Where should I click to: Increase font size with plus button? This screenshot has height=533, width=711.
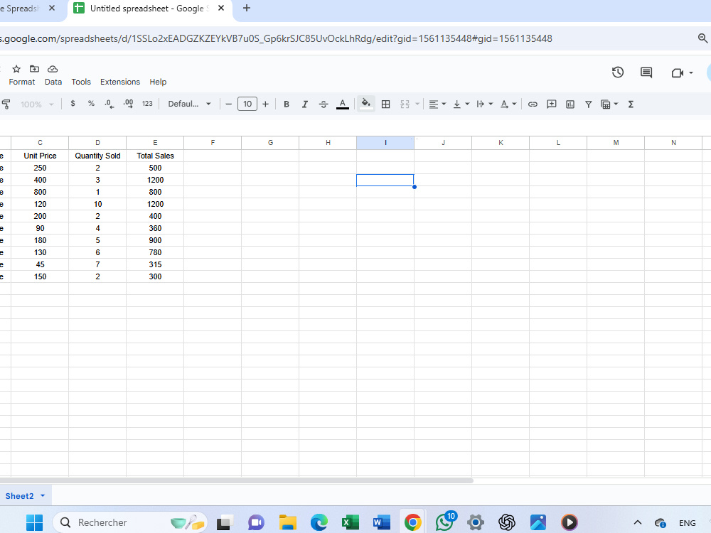[x=265, y=104]
